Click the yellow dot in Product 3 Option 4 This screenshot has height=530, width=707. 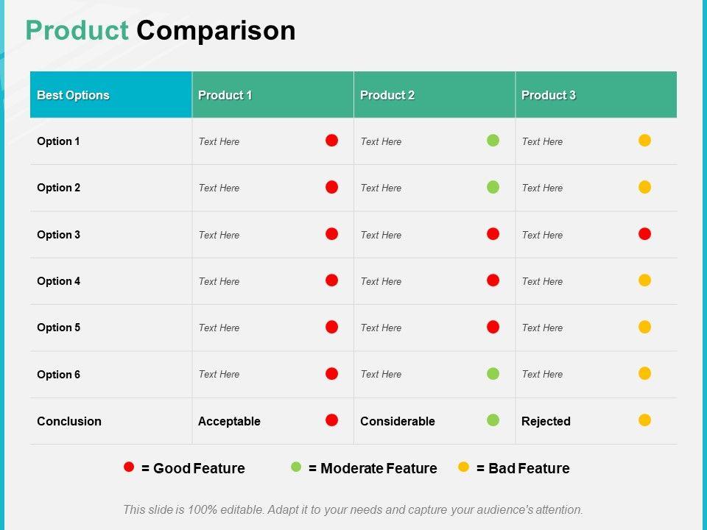click(x=645, y=280)
